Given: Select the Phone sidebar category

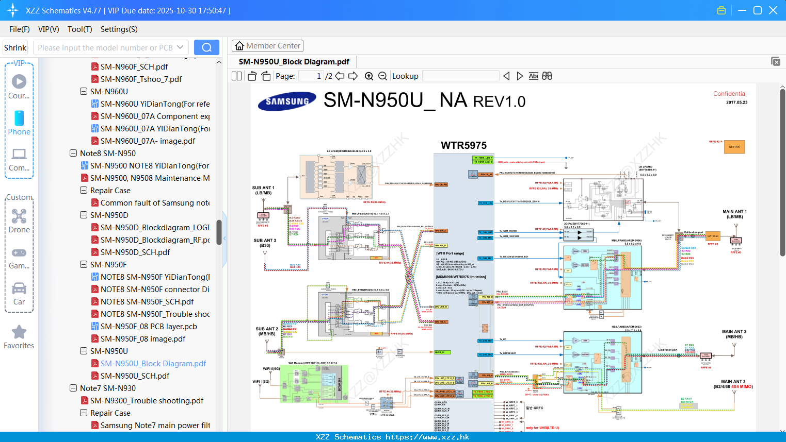Looking at the screenshot, I should tap(19, 123).
